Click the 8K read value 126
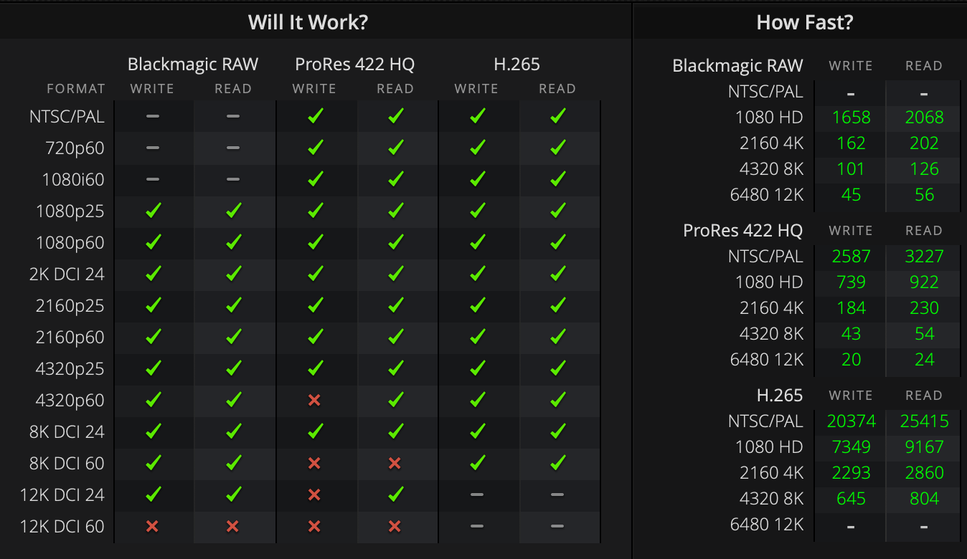The image size is (967, 559). click(x=924, y=169)
